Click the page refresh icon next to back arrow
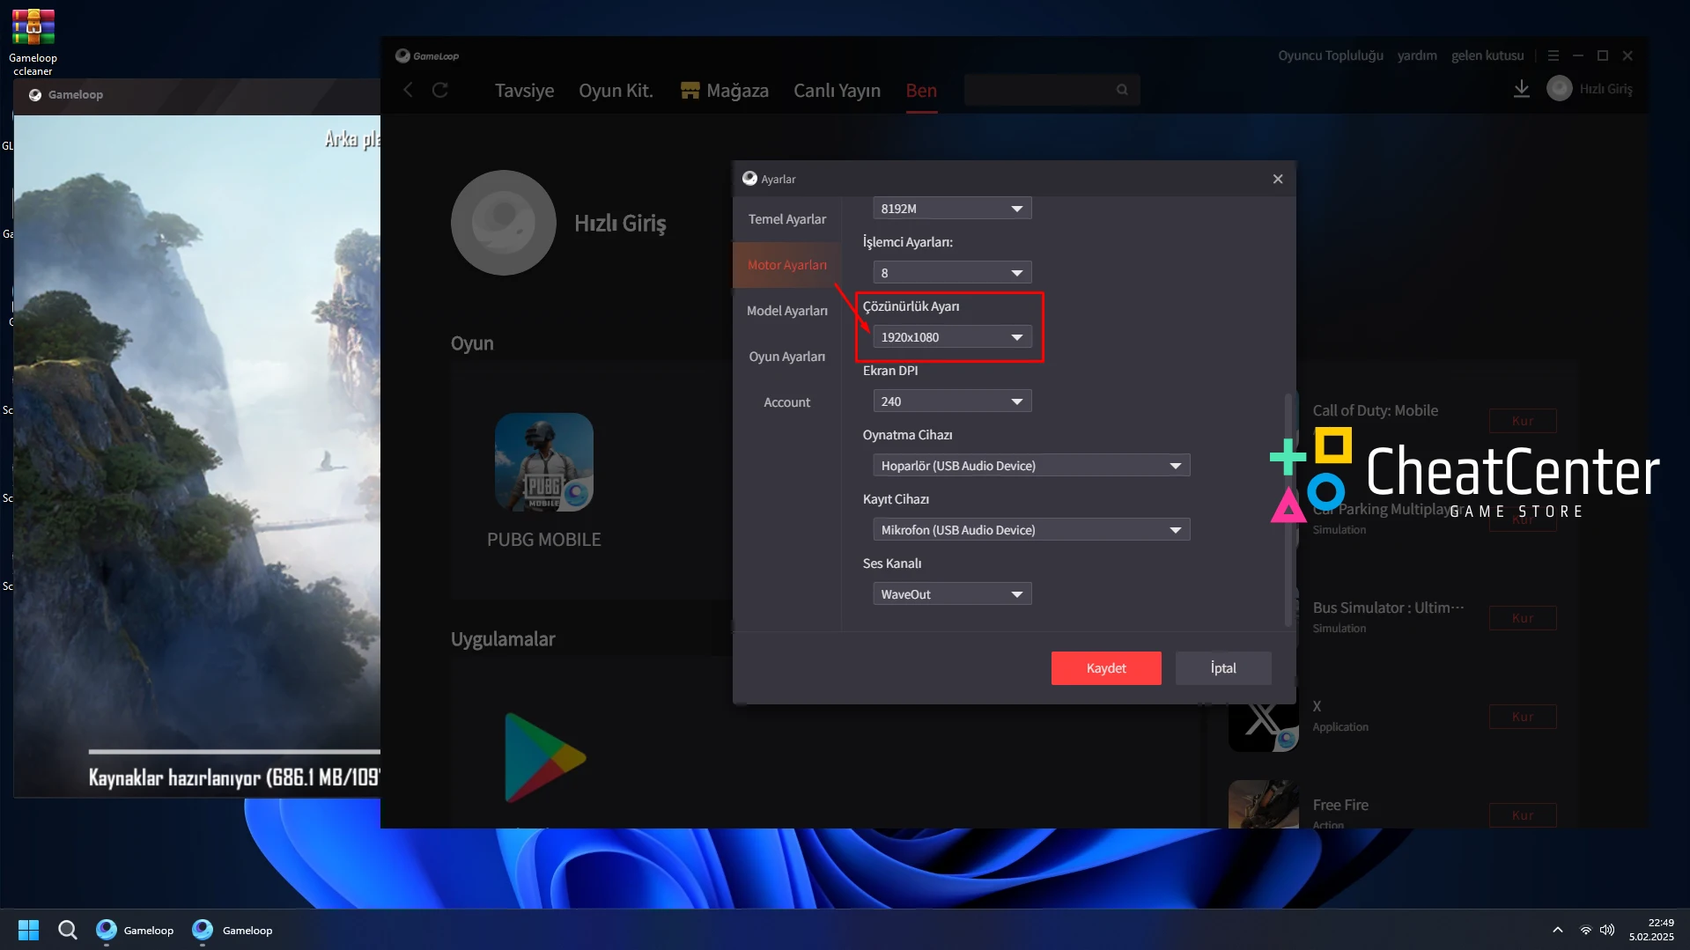Viewport: 1690px width, 950px height. 439,90
